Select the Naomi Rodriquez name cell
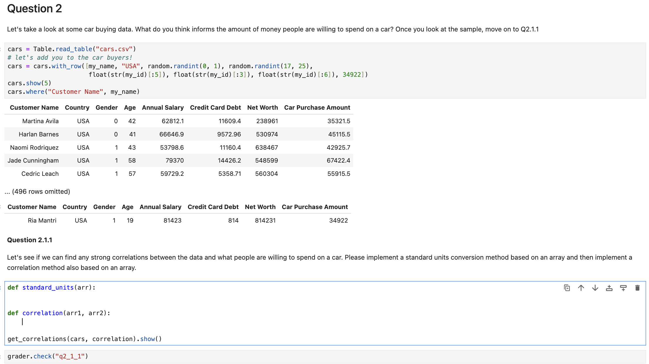The width and height of the screenshot is (649, 364). pyautogui.click(x=34, y=148)
